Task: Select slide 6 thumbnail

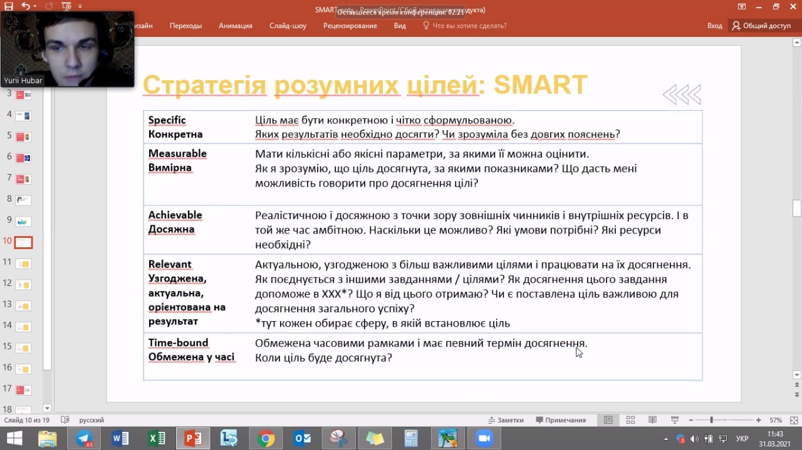Action: 24,157
